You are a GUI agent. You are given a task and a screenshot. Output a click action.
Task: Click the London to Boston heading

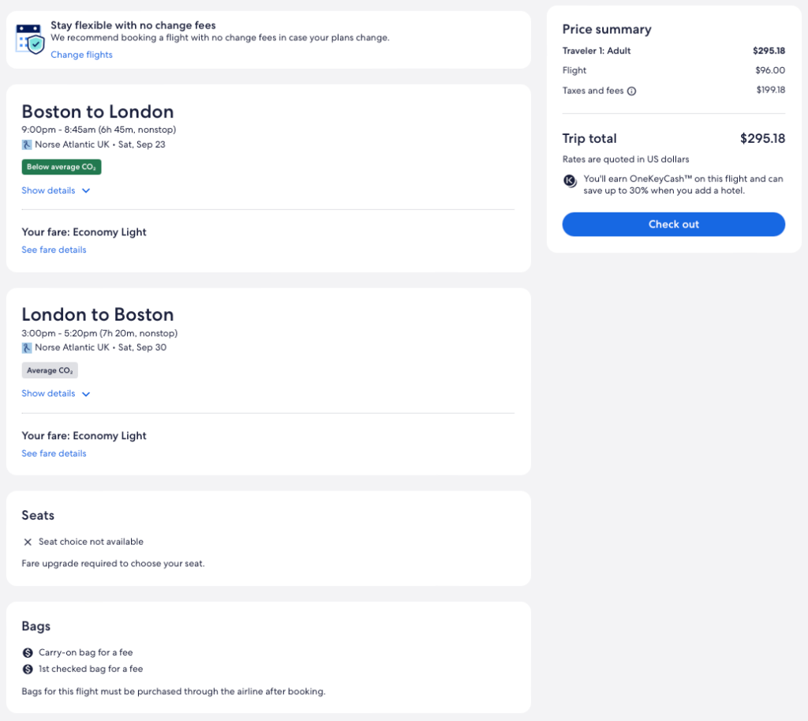point(98,314)
